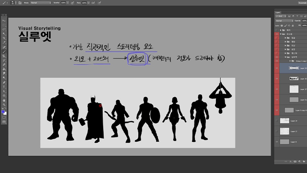Select the Eraser tool

(4, 65)
